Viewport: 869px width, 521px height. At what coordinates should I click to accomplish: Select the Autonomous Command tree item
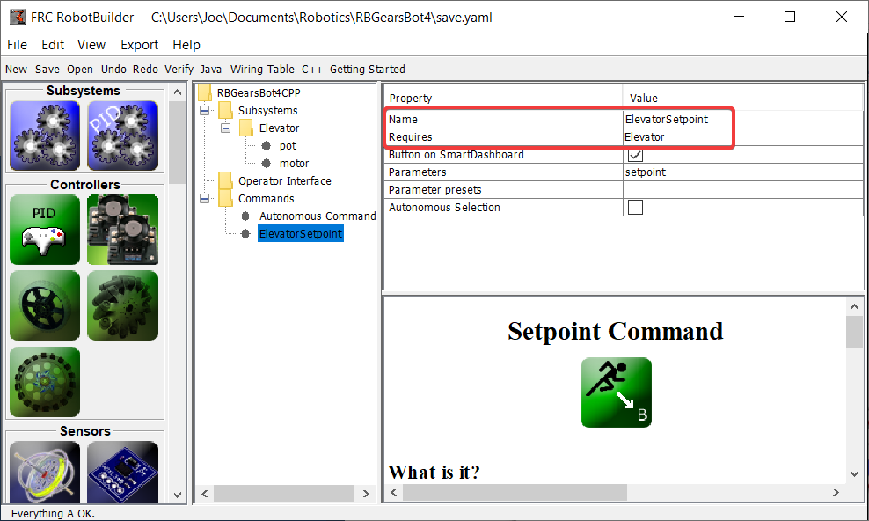tap(317, 216)
